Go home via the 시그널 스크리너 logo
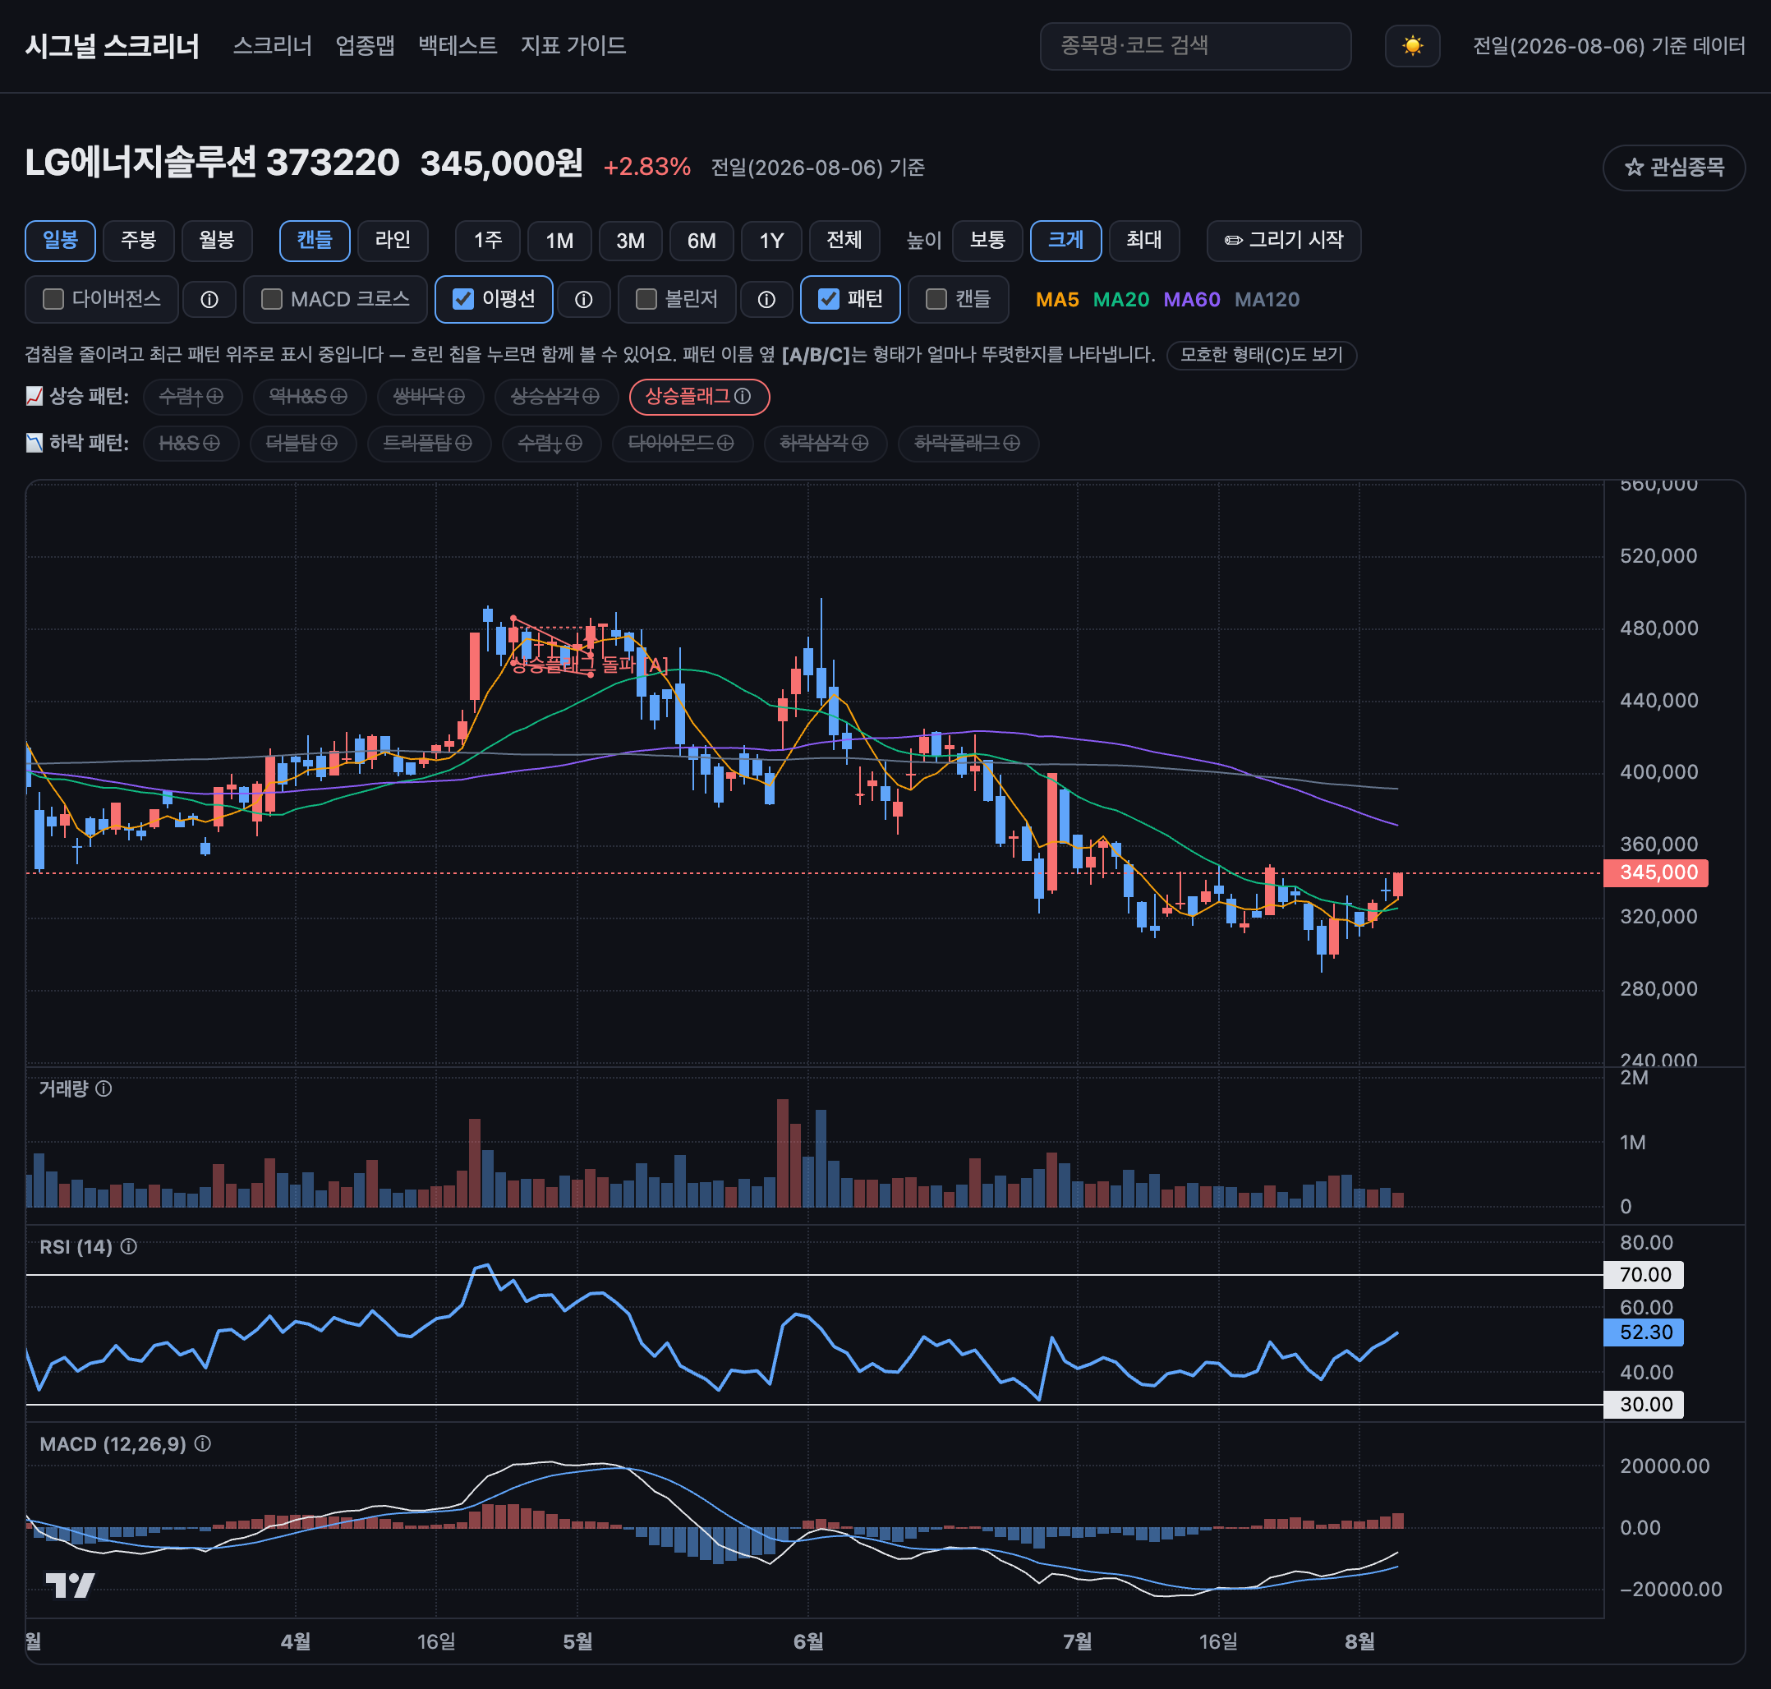The height and width of the screenshot is (1689, 1771). (x=113, y=46)
